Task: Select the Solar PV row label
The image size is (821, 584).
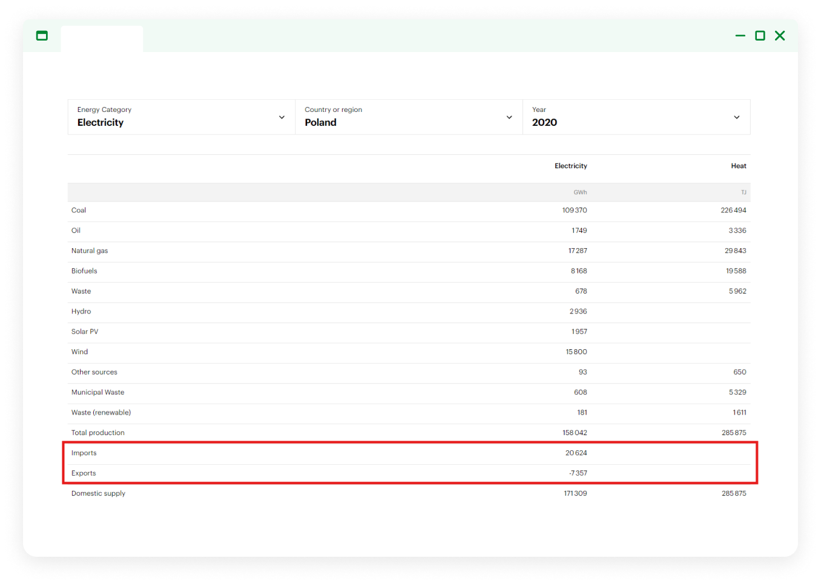Action: tap(85, 332)
